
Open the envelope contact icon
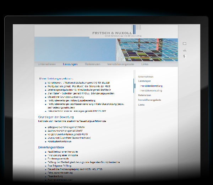pyautogui.click(x=185, y=43)
